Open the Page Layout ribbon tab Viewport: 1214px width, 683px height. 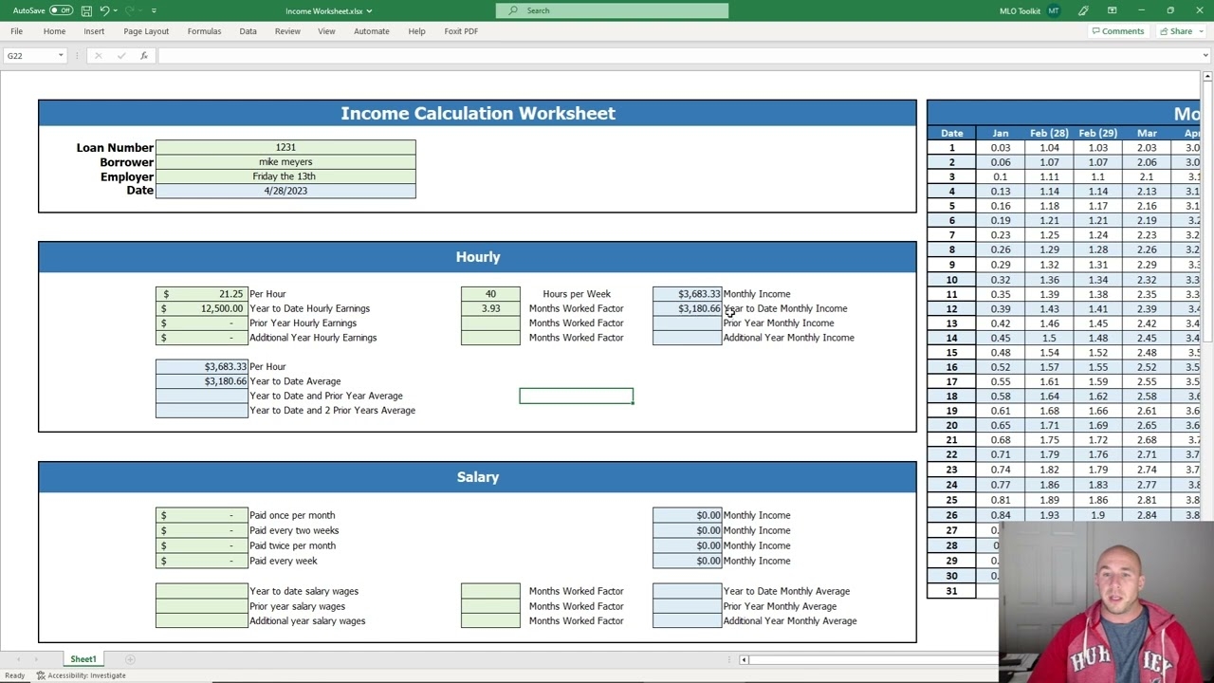[145, 30]
